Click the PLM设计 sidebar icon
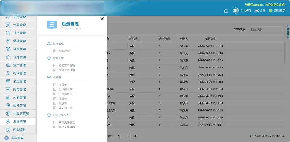Image resolution: width=290 pixels, height=142 pixels. point(8,130)
